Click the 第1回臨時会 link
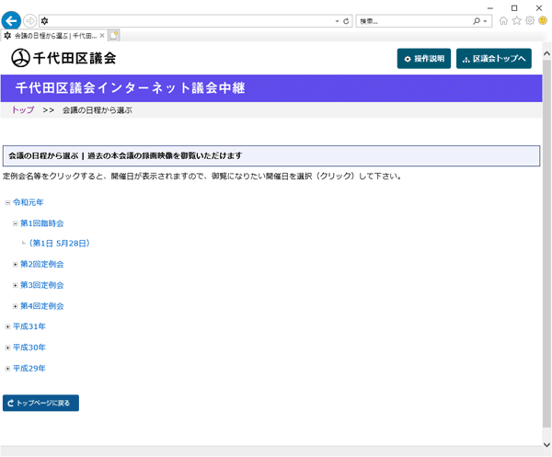The height and width of the screenshot is (457, 552). tap(42, 223)
